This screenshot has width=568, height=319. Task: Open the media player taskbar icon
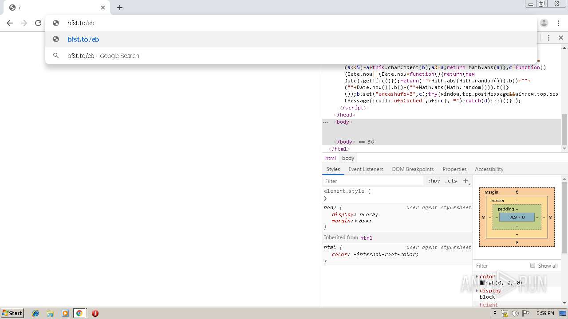tap(65, 313)
